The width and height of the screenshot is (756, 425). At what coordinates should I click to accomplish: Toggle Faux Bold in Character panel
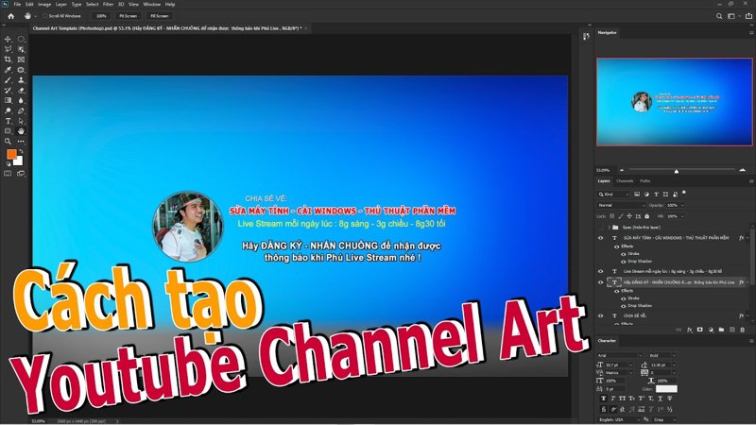(603, 399)
